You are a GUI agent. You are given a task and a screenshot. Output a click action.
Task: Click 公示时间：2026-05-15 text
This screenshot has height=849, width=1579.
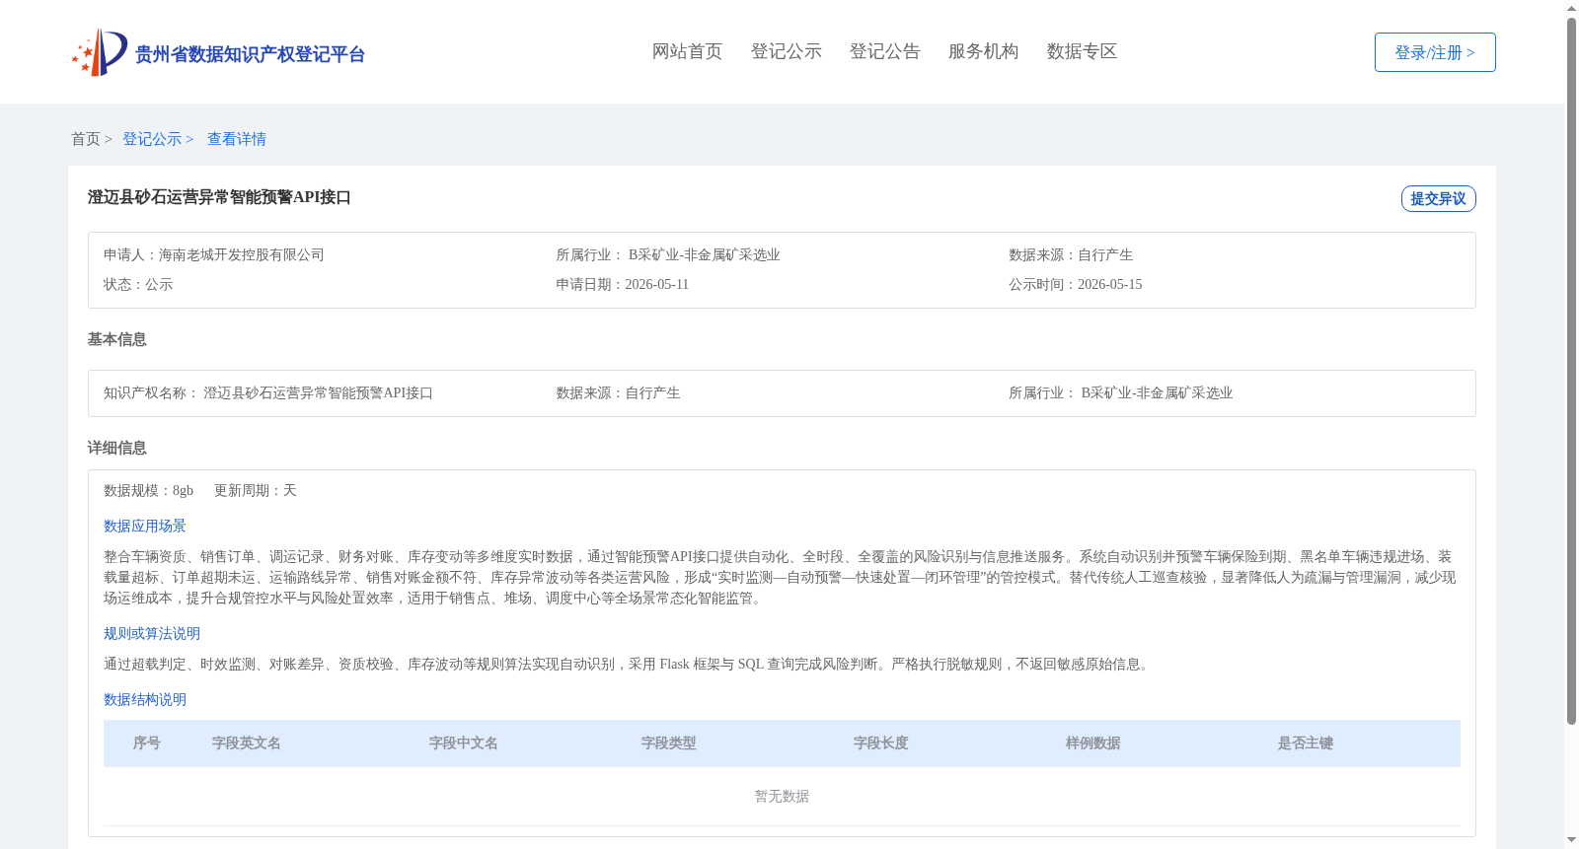pos(1076,284)
